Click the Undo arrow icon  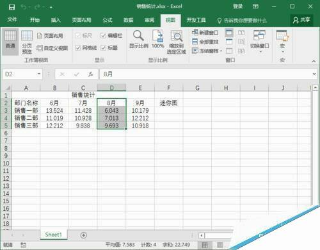[24, 7]
